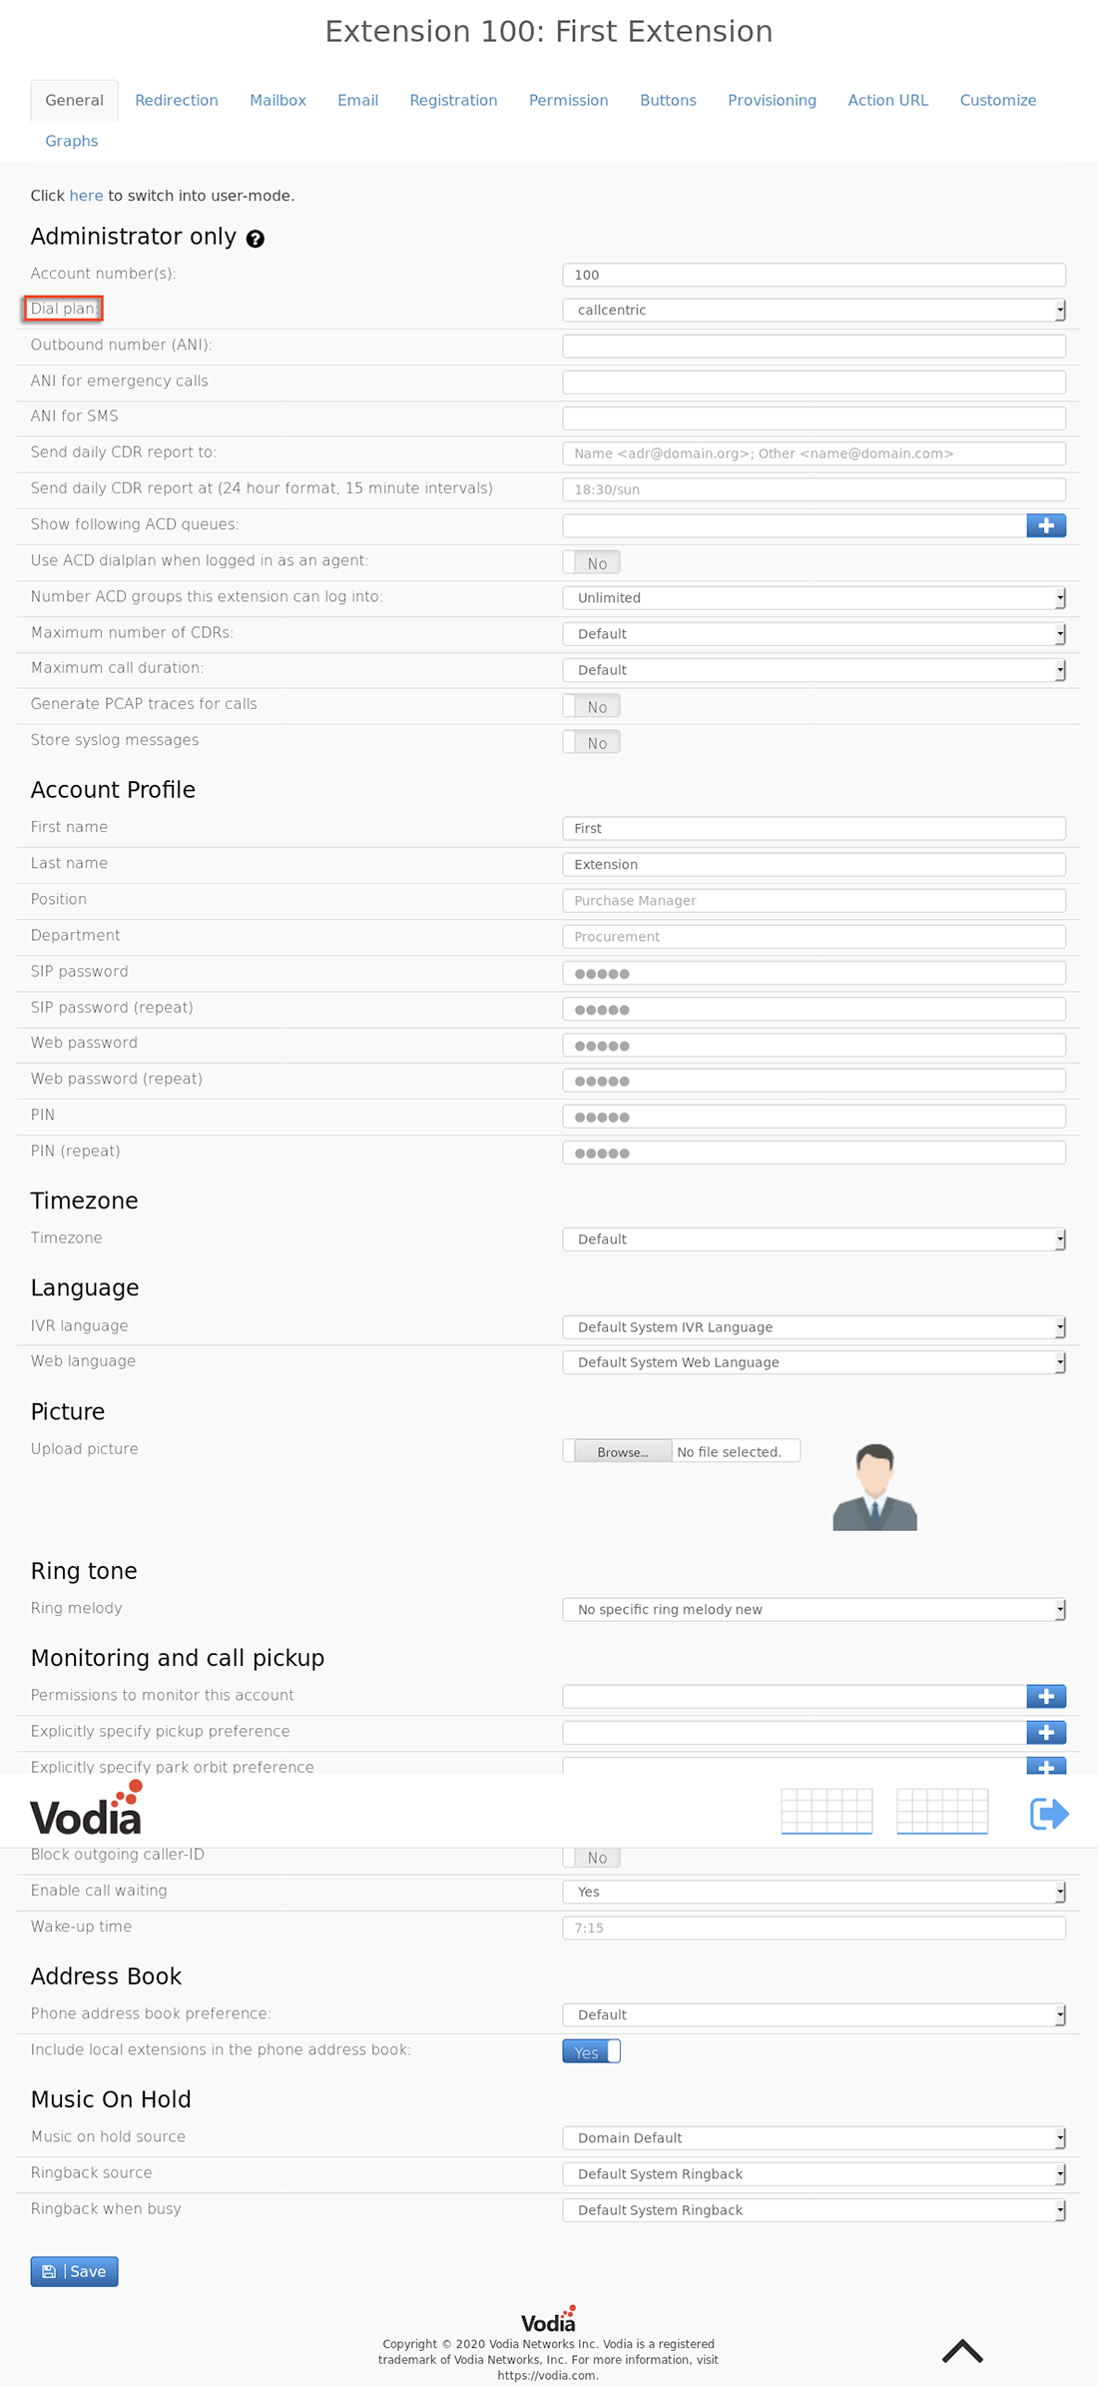This screenshot has width=1098, height=2387.
Task: Click the Save button
Action: point(74,2271)
